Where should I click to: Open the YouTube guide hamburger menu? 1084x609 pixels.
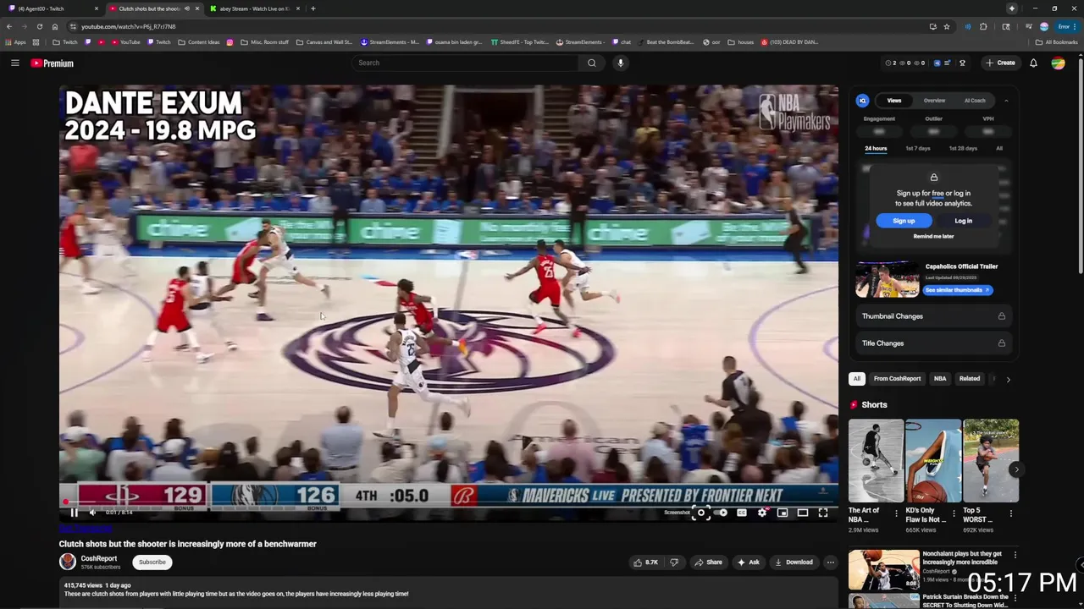(15, 63)
